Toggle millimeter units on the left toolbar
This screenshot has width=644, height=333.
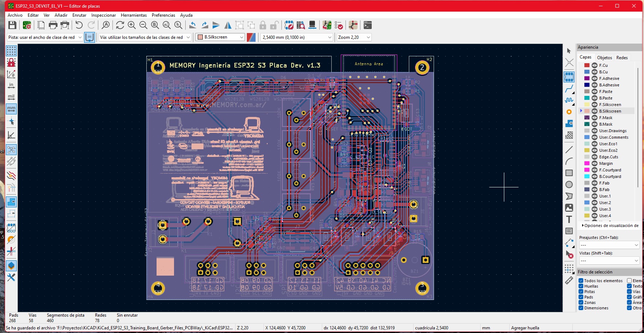[11, 109]
